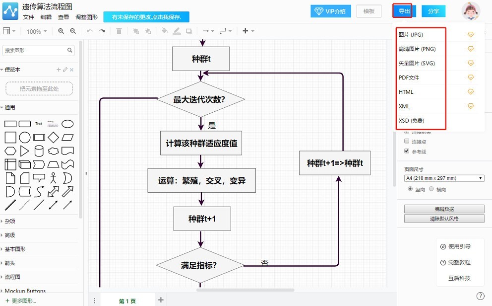Toggle the 参考线 checkbox
This screenshot has height=306, width=492.
407,151
